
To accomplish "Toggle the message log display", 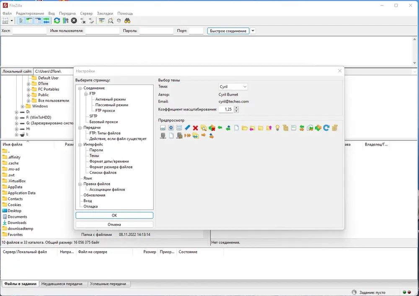I will [21, 21].
